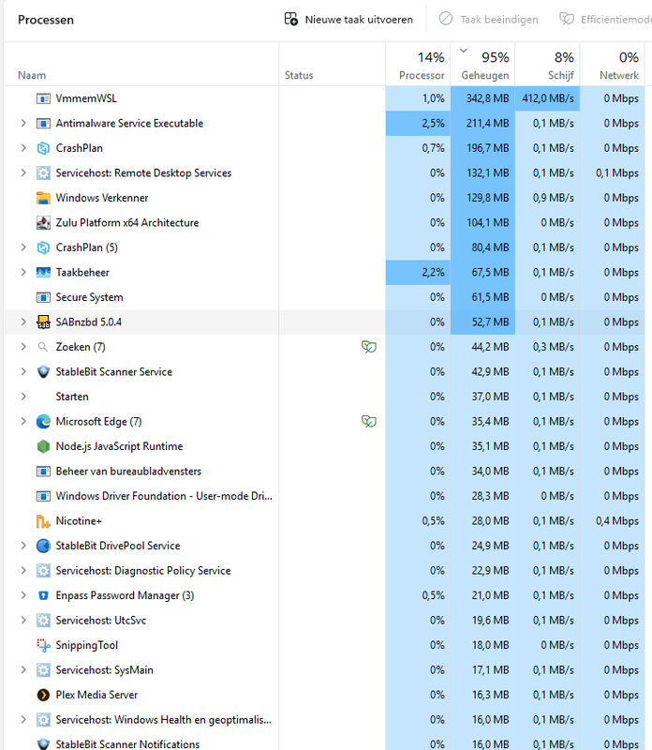
Task: Click the Zulu Platform x64 Architecture icon
Action: pyautogui.click(x=43, y=223)
